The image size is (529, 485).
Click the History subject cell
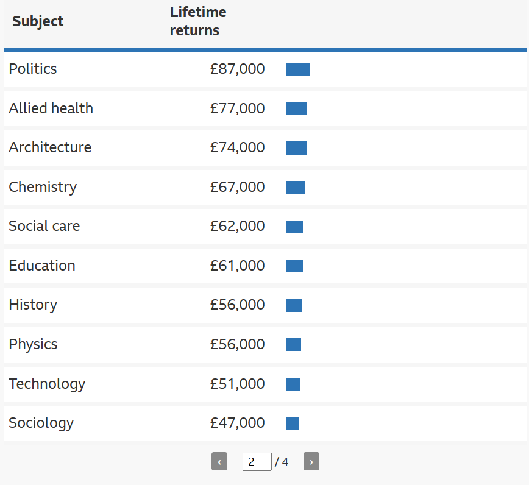click(33, 305)
